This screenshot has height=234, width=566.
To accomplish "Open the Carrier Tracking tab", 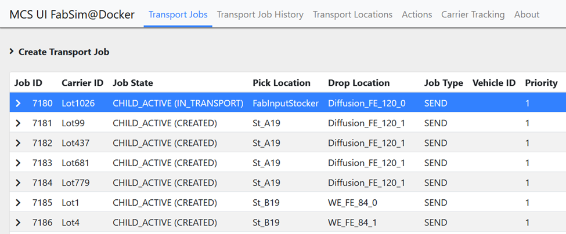I will point(473,14).
